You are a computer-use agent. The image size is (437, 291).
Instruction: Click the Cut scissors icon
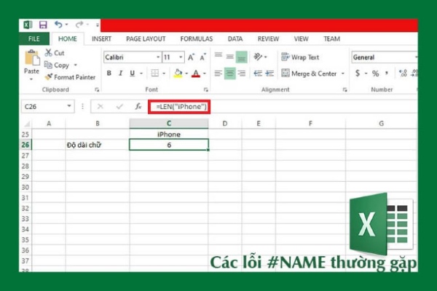pos(49,52)
